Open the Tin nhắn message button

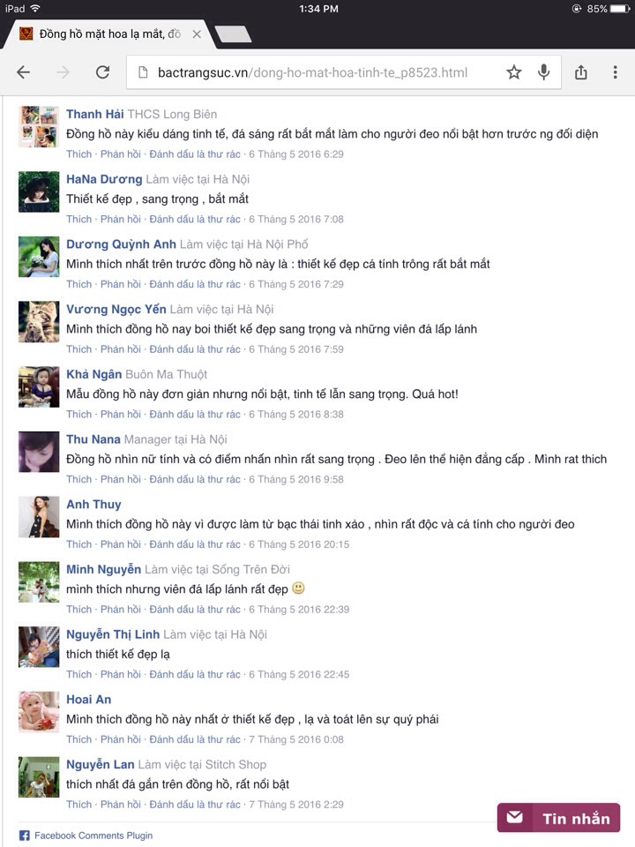[x=558, y=818]
